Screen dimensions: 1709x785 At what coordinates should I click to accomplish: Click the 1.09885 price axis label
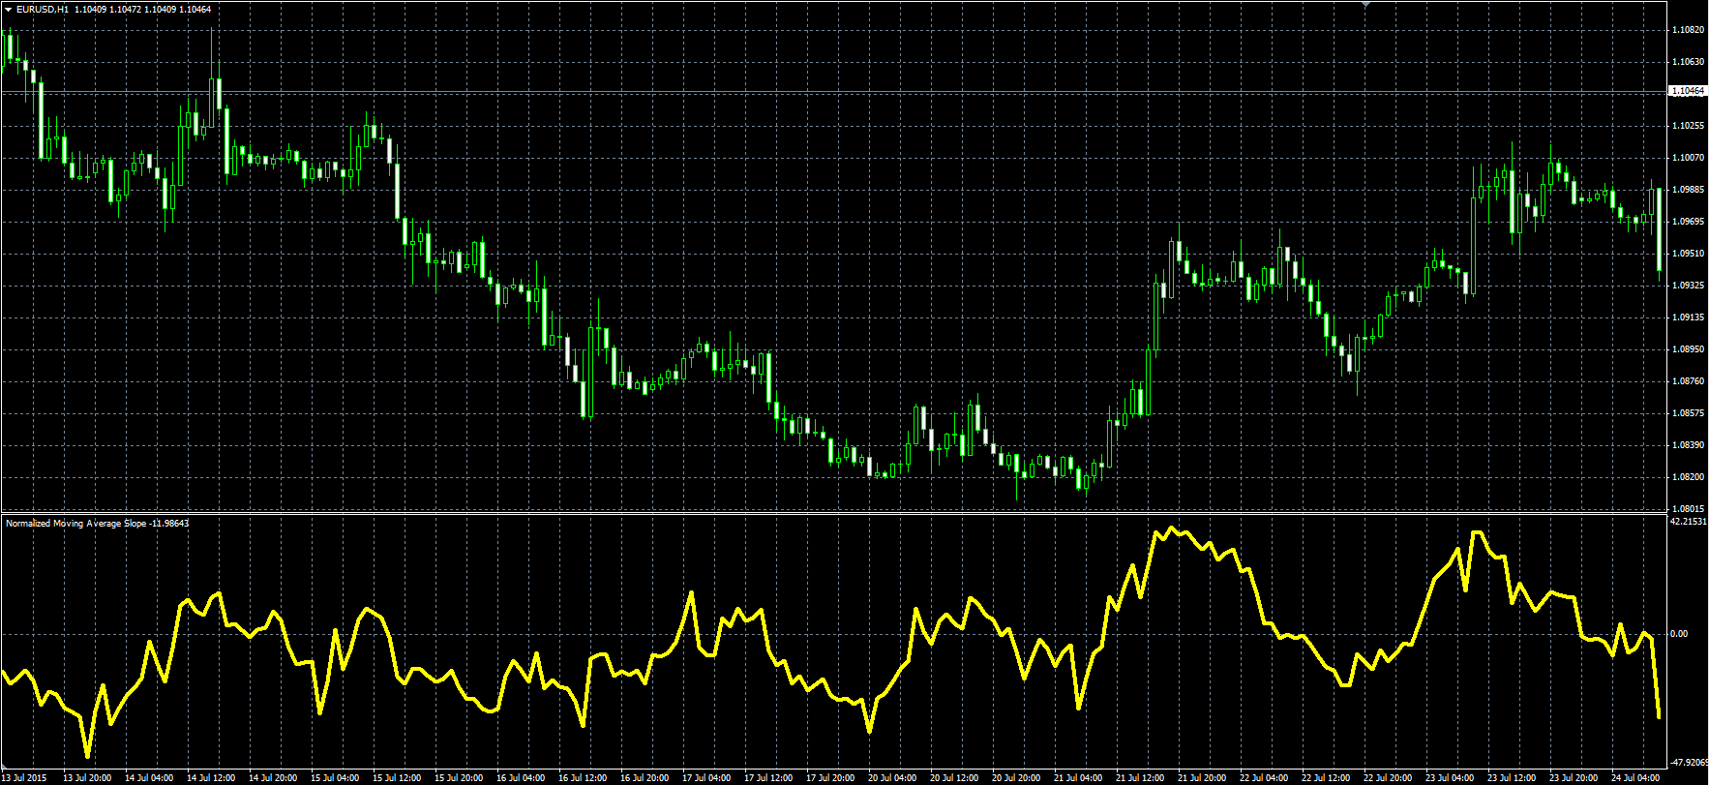1689,190
